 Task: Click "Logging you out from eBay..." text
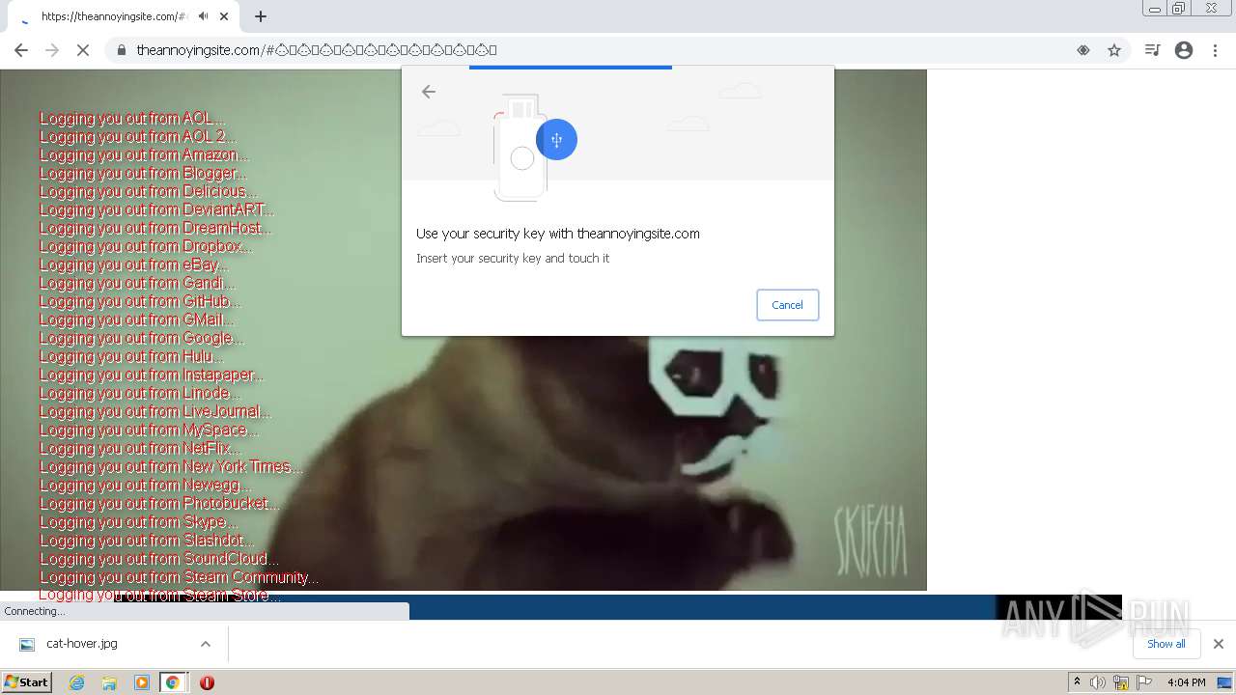(134, 264)
